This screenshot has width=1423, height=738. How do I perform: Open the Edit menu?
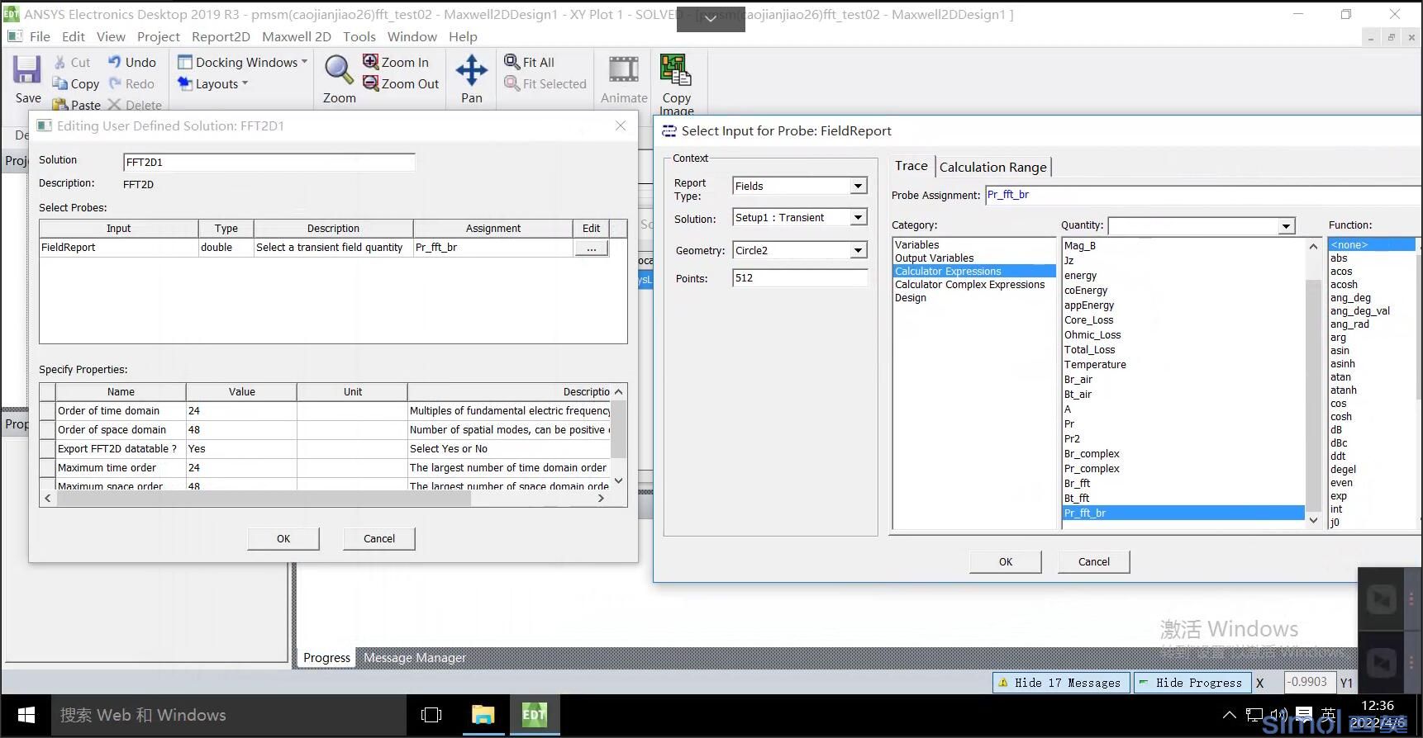click(74, 36)
